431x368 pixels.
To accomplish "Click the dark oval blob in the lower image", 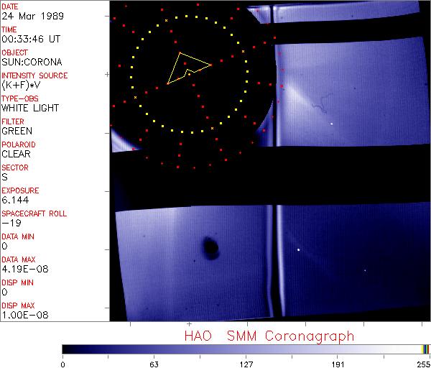I will tap(211, 248).
